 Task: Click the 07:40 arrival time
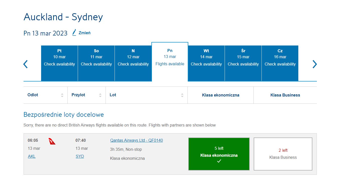(x=81, y=140)
